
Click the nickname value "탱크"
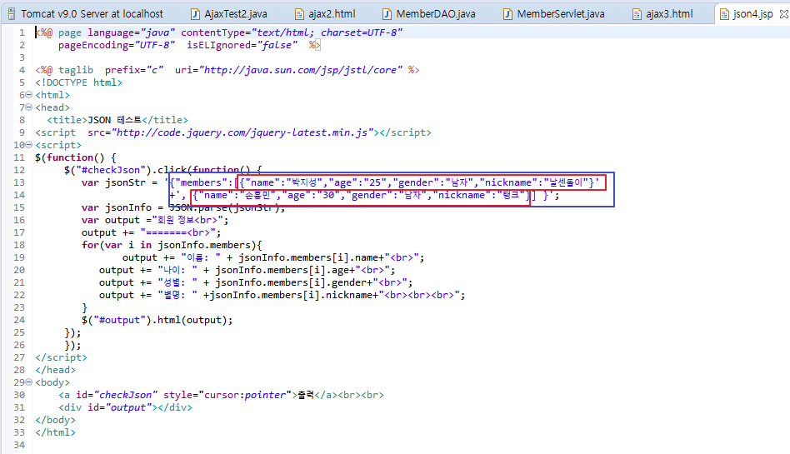[x=510, y=195]
